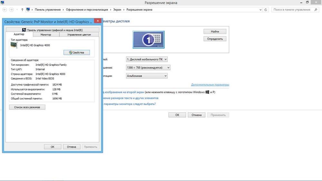The width and height of the screenshot is (322, 181).
Task: Select the display 1 monitor thumbnail
Action: pyautogui.click(x=148, y=39)
